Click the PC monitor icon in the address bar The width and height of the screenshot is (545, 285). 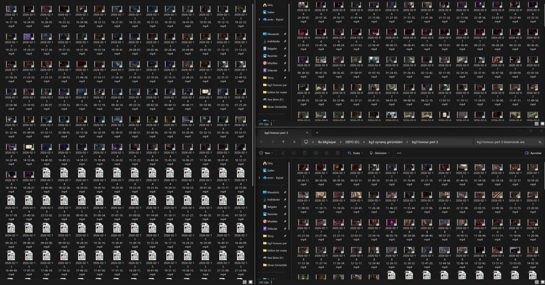coord(307,142)
